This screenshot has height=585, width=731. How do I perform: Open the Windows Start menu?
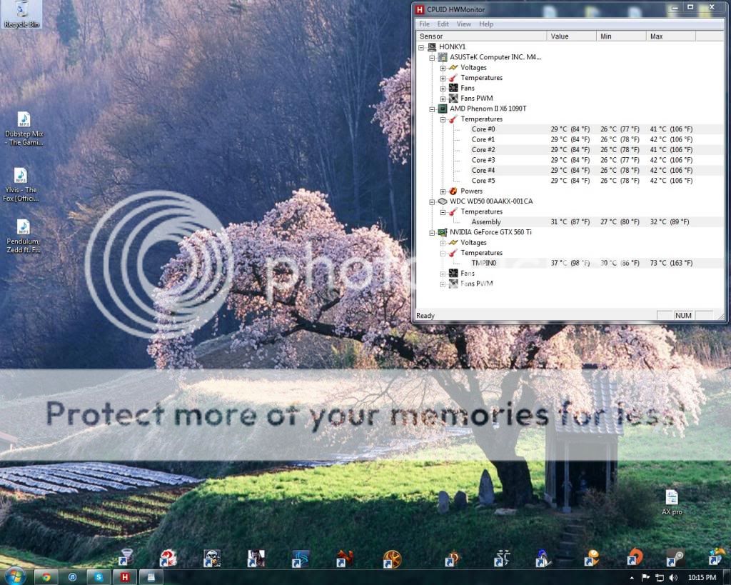coord(15,576)
